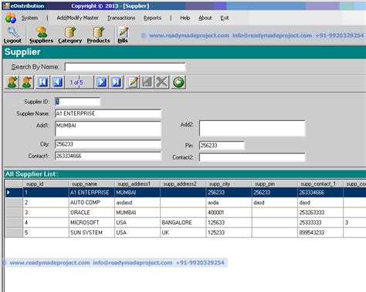Select the MICROSOFT grid cell
The image size is (366, 292).
[x=92, y=223]
